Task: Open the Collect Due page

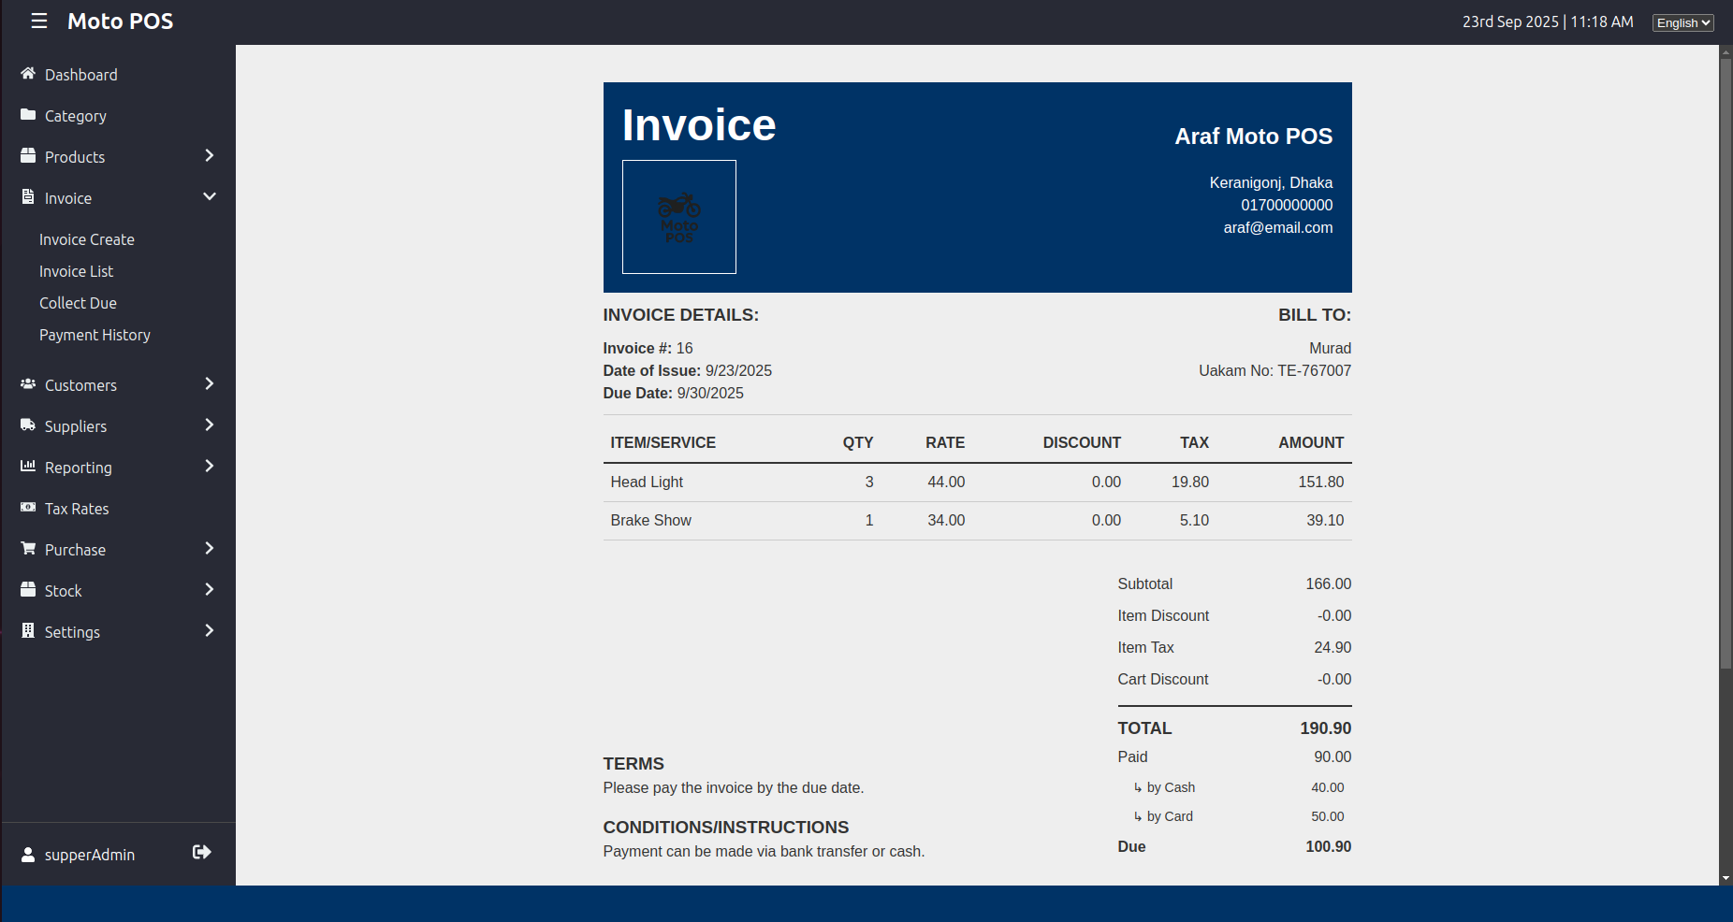Action: tap(78, 302)
